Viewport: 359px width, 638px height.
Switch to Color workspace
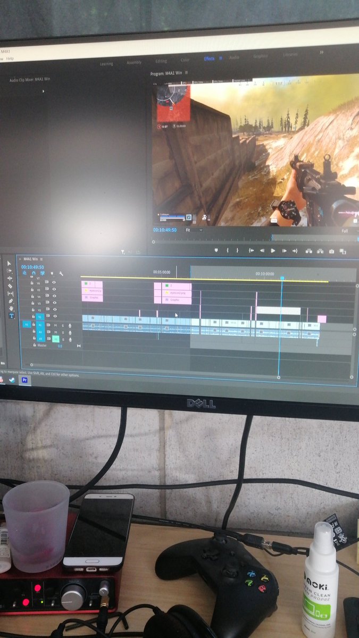coord(185,60)
